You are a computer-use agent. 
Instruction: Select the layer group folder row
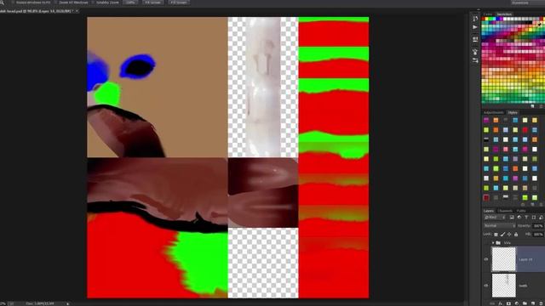[513, 243]
